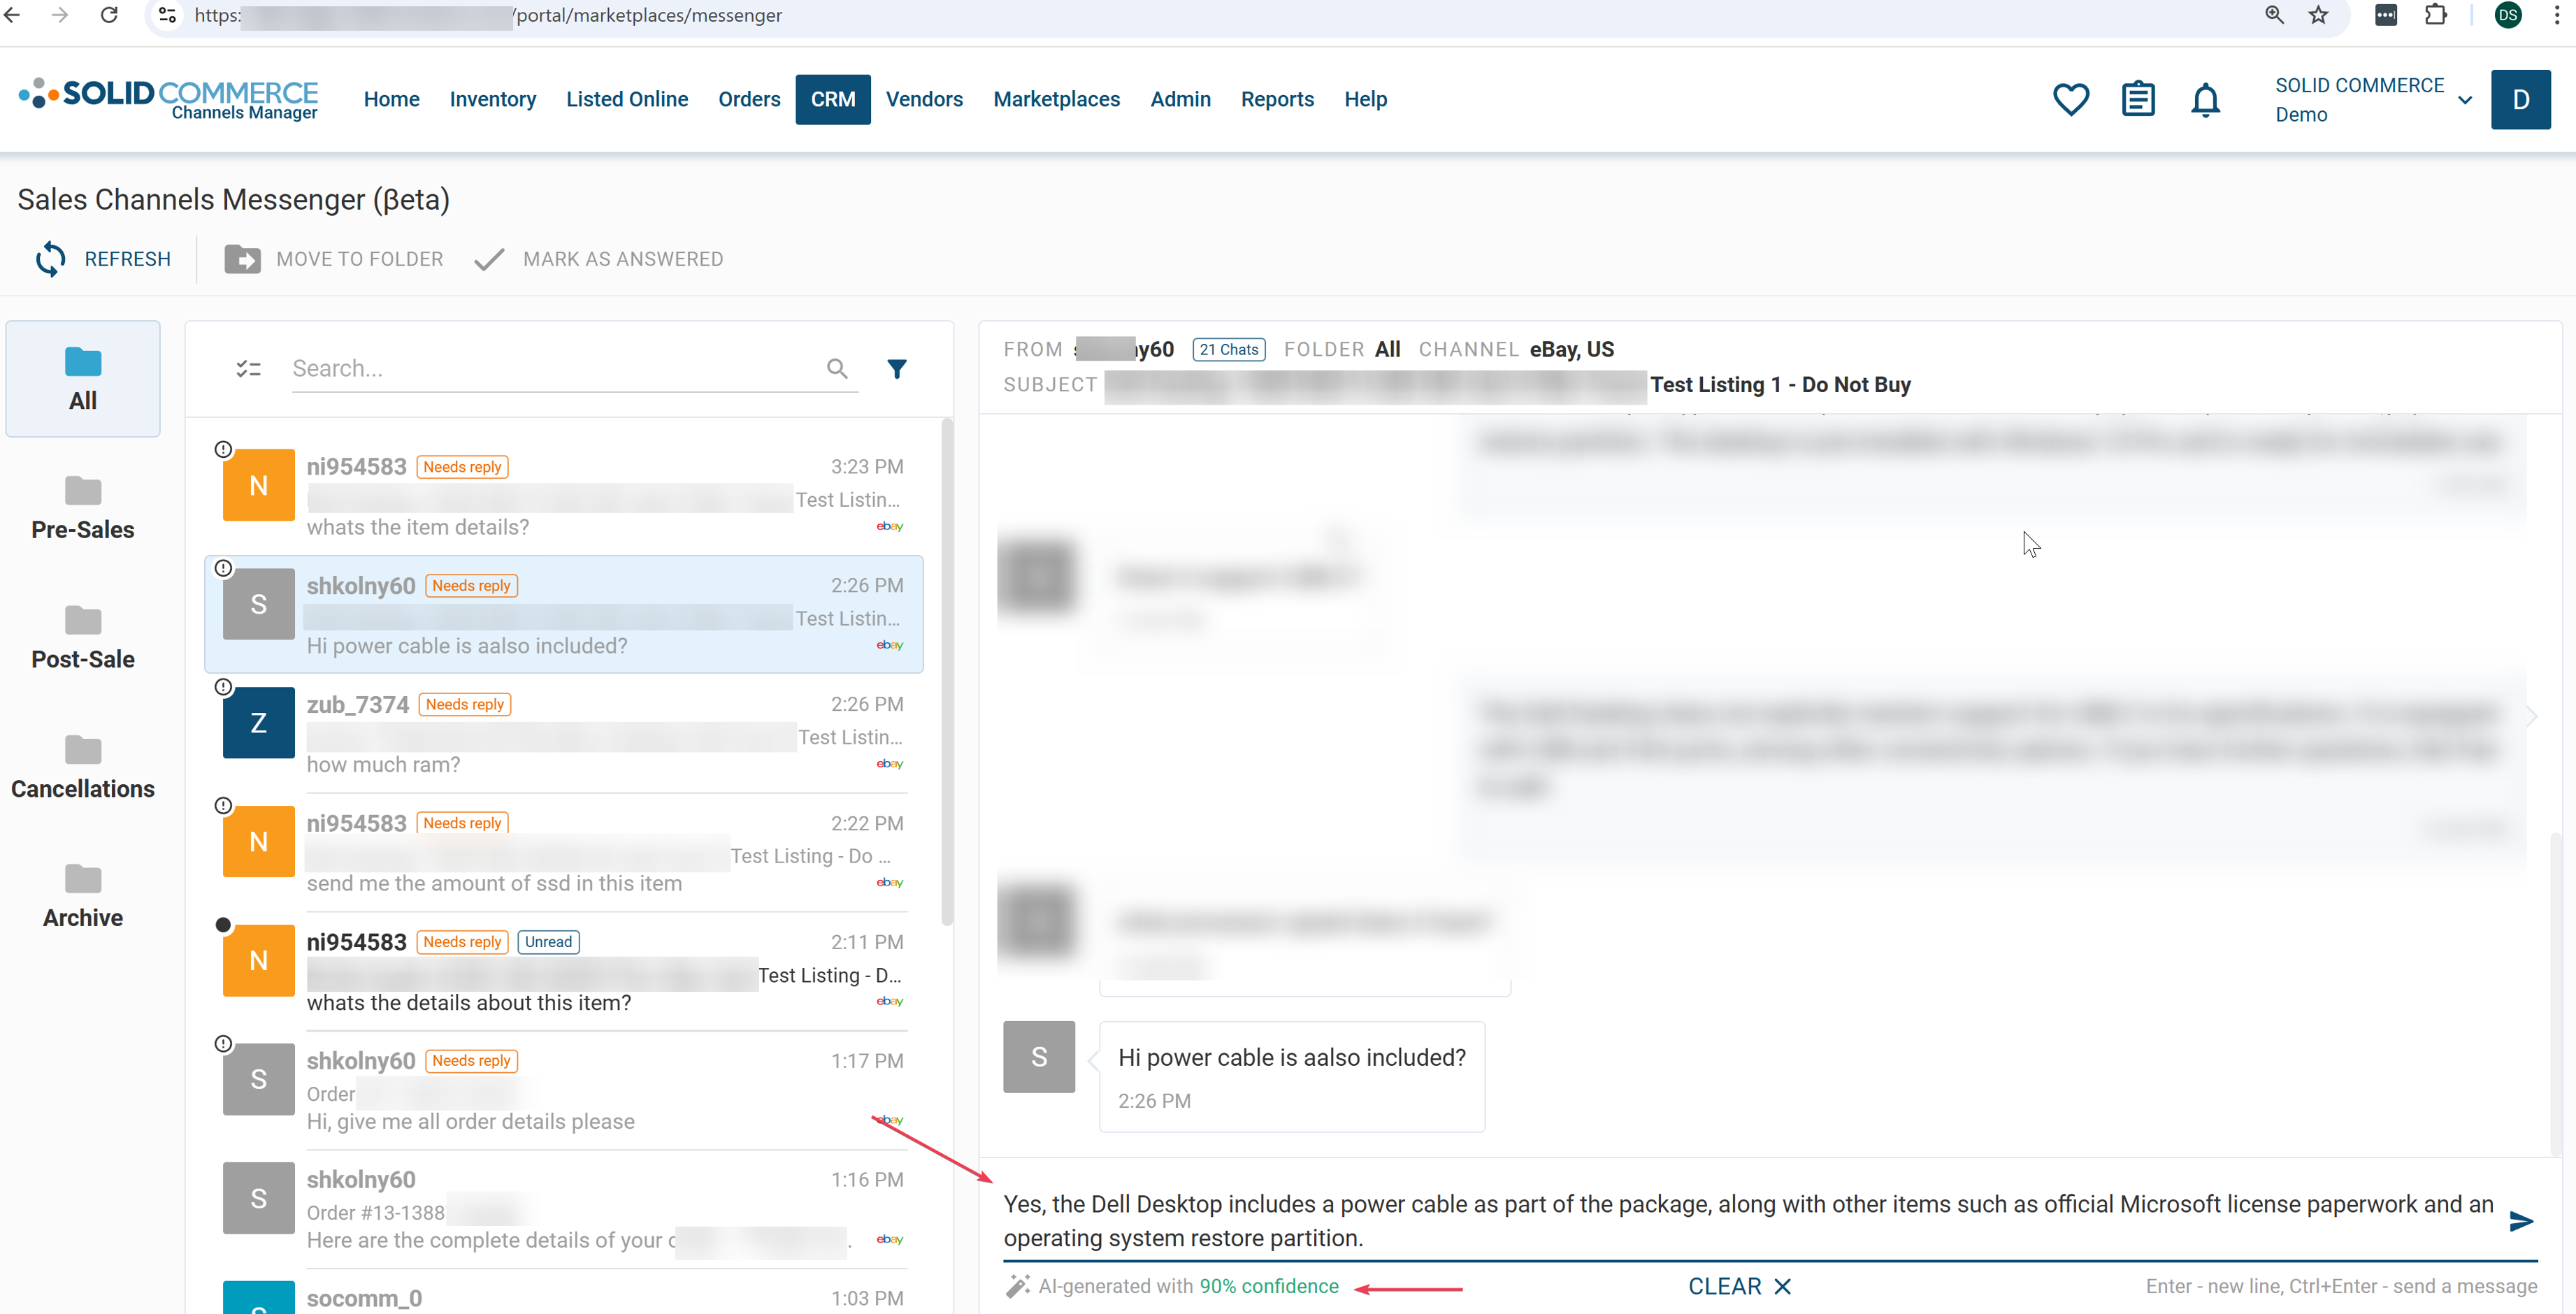The height and width of the screenshot is (1314, 2576).
Task: Open the notifications bell
Action: coord(2205,100)
